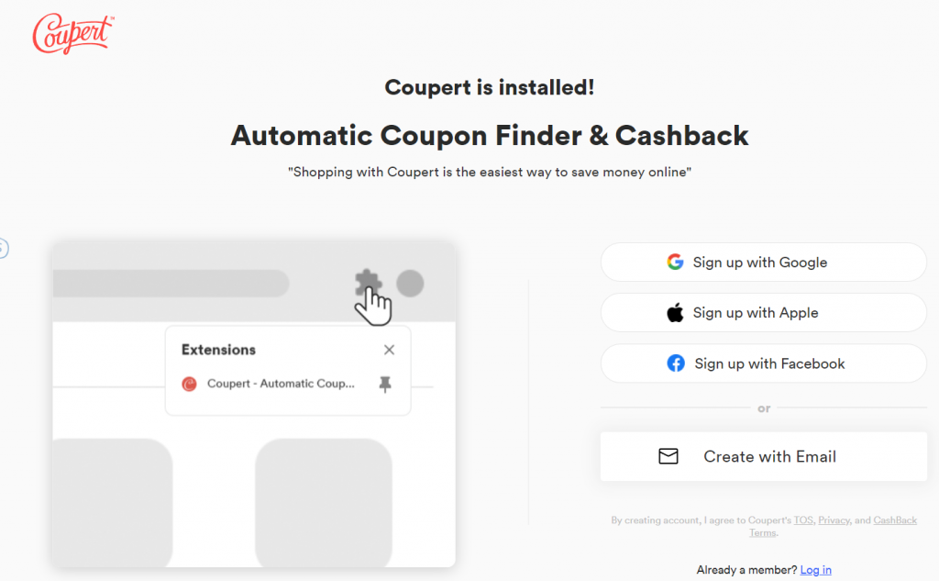Click the gray address bar in illustration
This screenshot has height=581, width=939.
[171, 283]
